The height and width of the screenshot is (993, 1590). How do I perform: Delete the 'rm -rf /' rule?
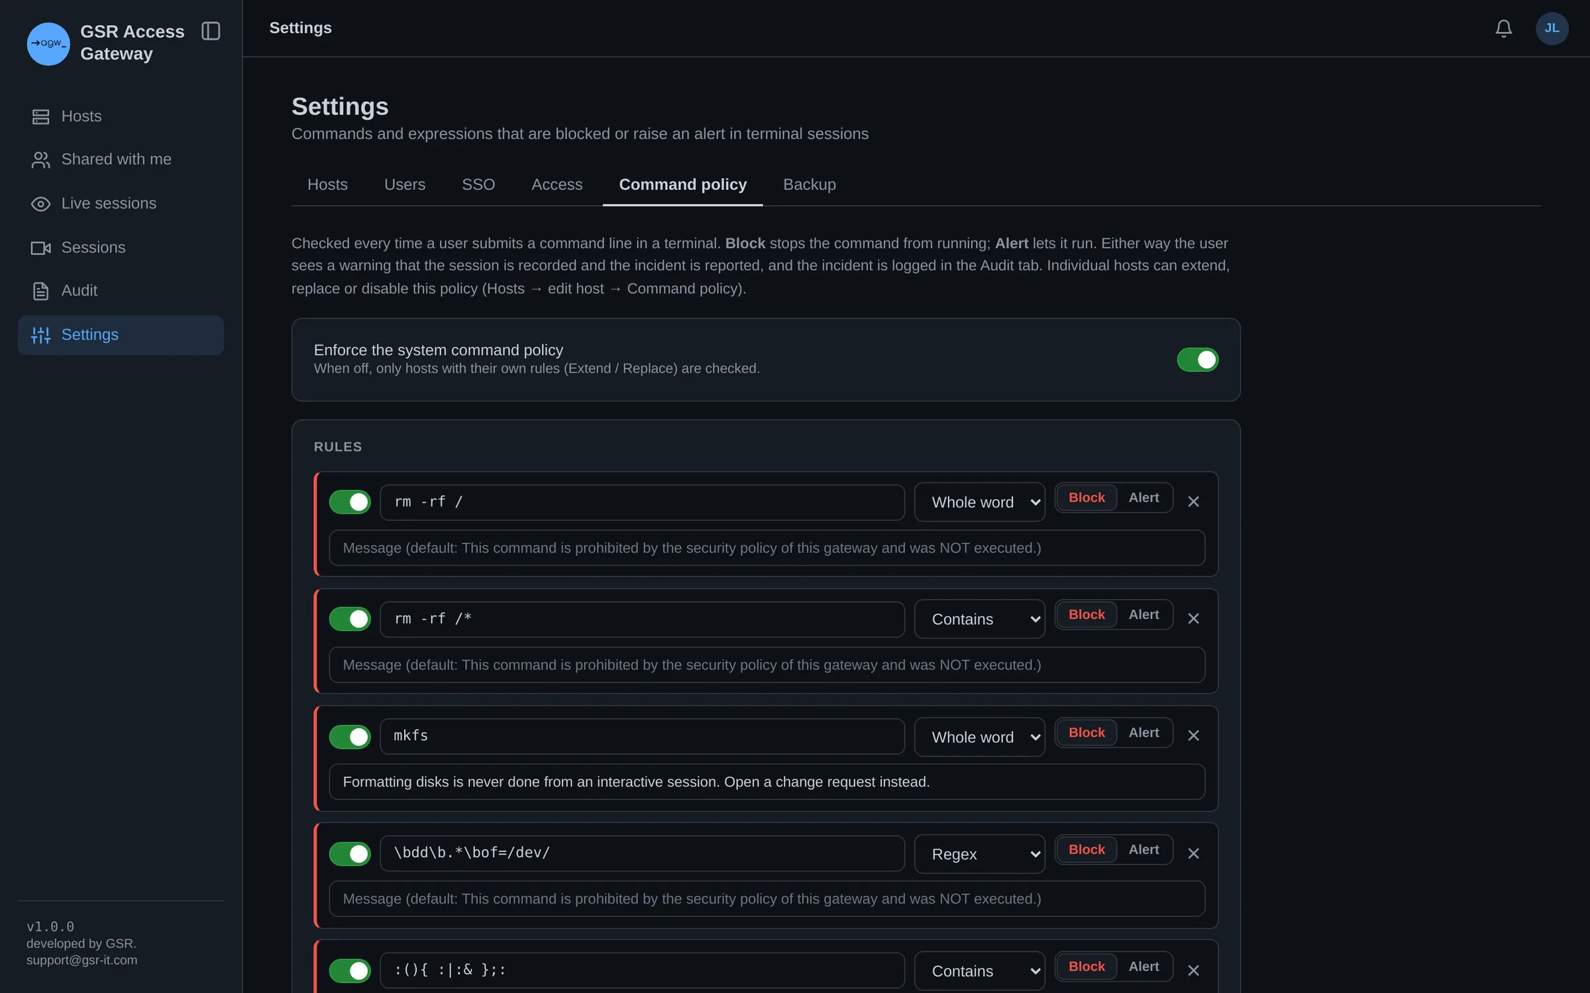tap(1193, 502)
